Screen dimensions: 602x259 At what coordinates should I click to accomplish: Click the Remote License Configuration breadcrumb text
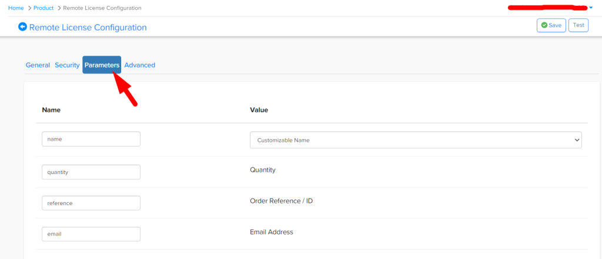(106, 8)
